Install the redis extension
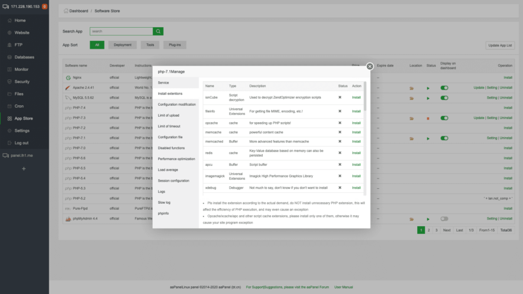 point(356,153)
